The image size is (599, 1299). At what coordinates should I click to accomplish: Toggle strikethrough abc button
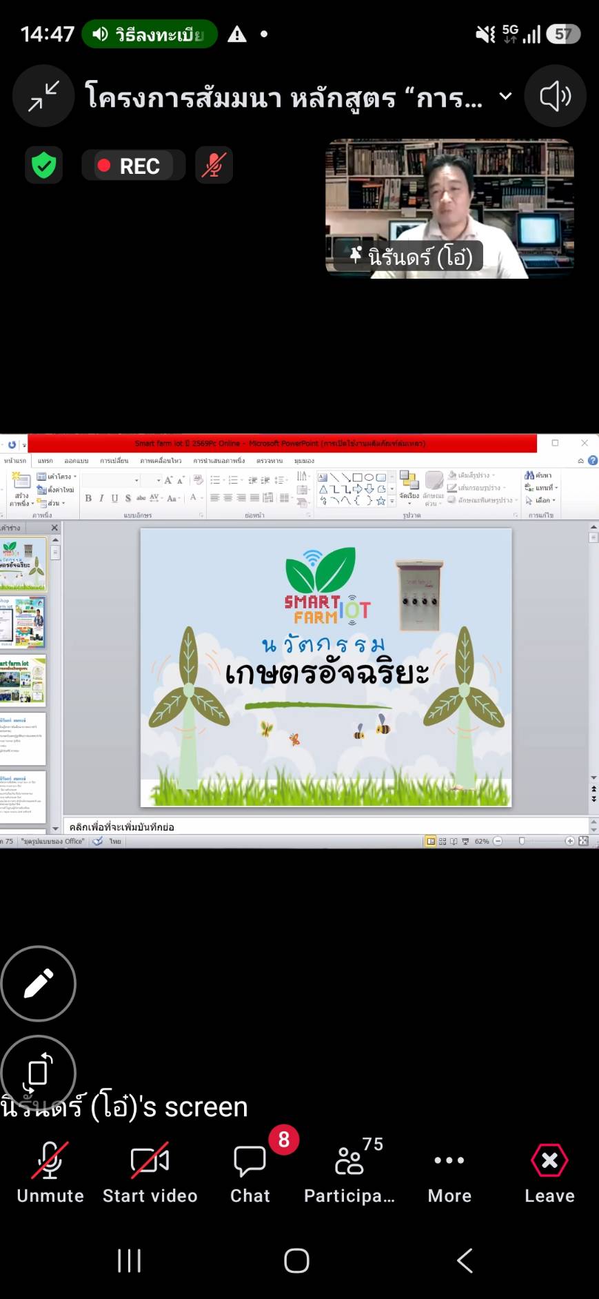[x=141, y=497]
